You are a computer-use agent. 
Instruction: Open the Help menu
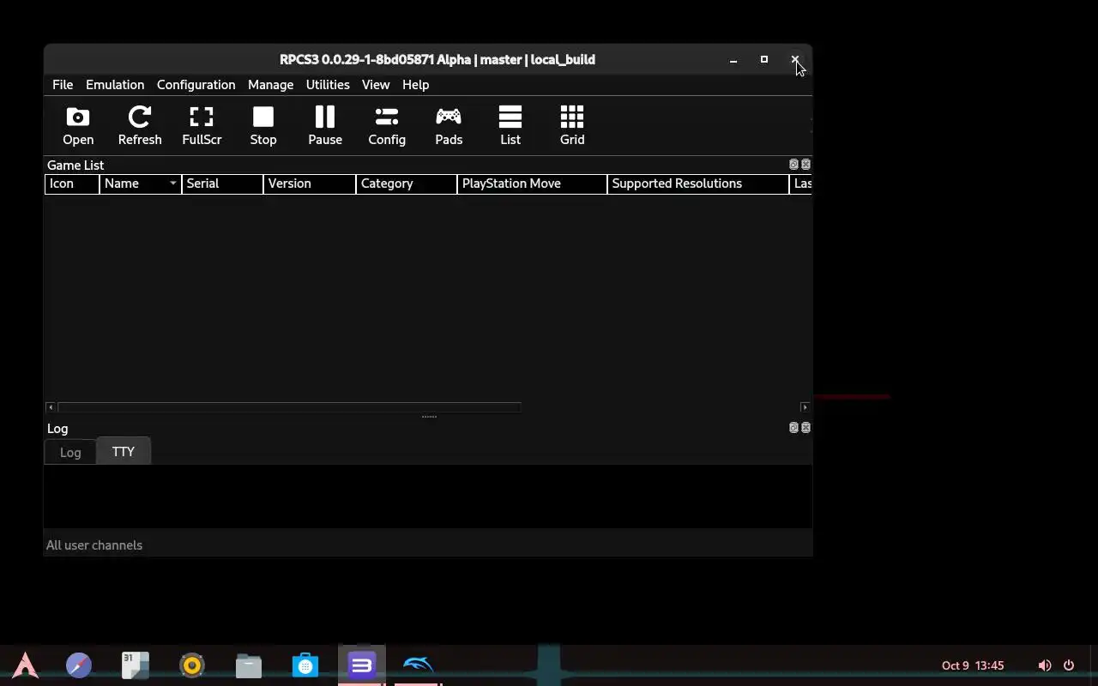pyautogui.click(x=415, y=85)
